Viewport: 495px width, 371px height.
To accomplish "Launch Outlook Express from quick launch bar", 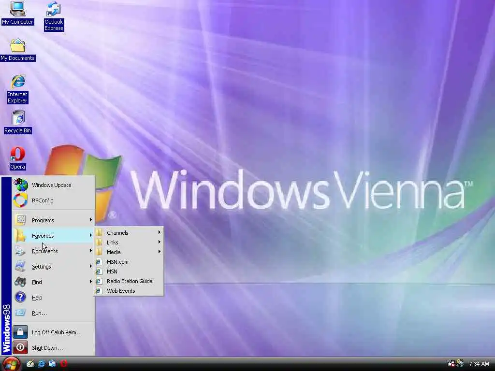I will (52, 364).
